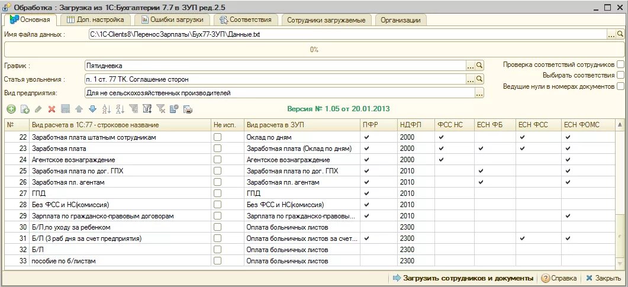
Task: Click the Copy row icon
Action: pyautogui.click(x=25, y=109)
